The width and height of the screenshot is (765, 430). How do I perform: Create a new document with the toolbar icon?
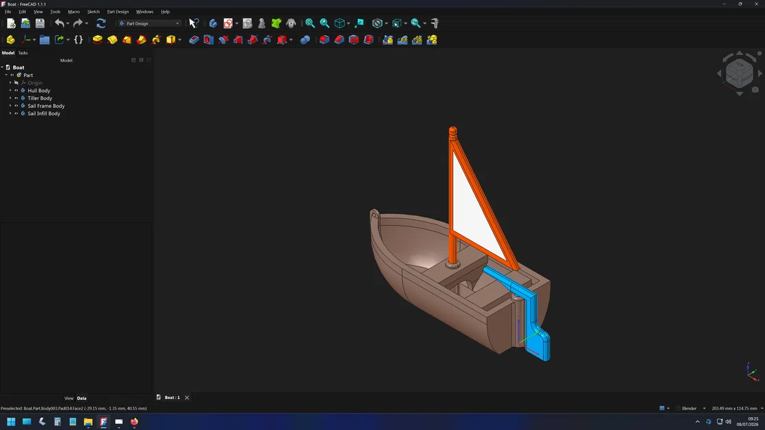click(x=11, y=23)
